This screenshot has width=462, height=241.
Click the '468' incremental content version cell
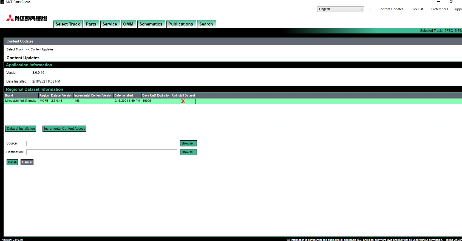(93, 101)
